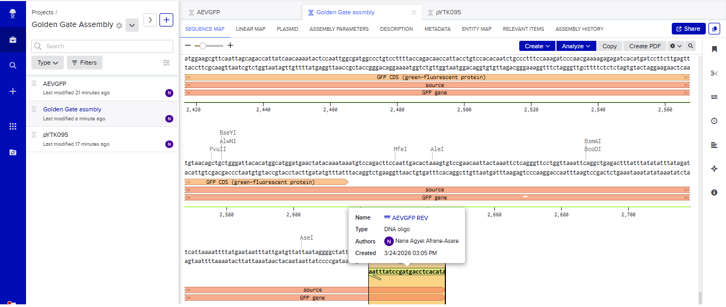Open the applications grid icon
The height and width of the screenshot is (307, 726).
pos(13,126)
